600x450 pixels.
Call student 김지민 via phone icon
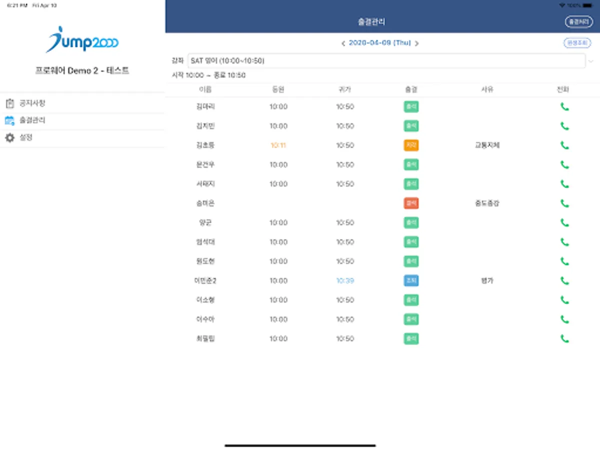click(x=564, y=126)
